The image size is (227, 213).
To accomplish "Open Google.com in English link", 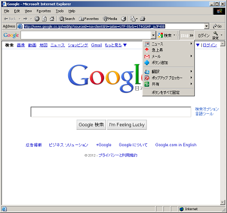I will point(176,145).
